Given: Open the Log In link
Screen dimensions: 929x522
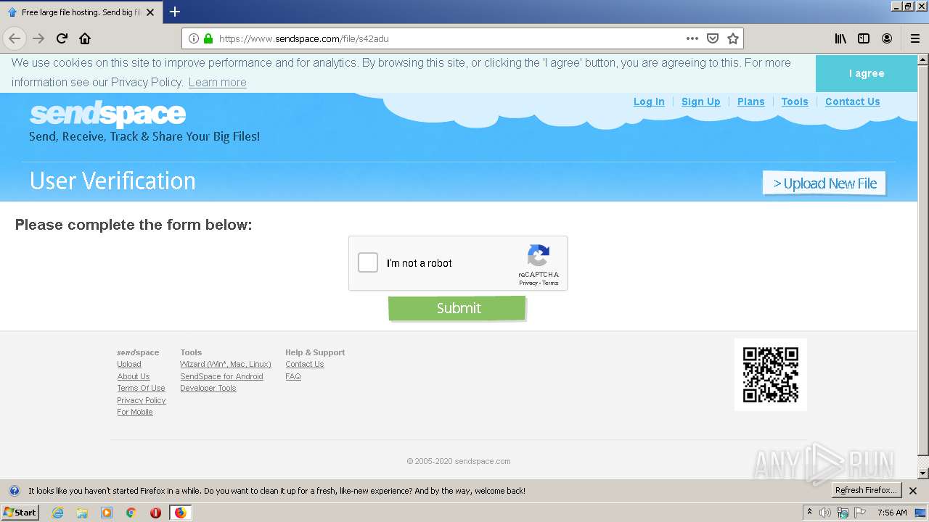Looking at the screenshot, I should pyautogui.click(x=649, y=101).
